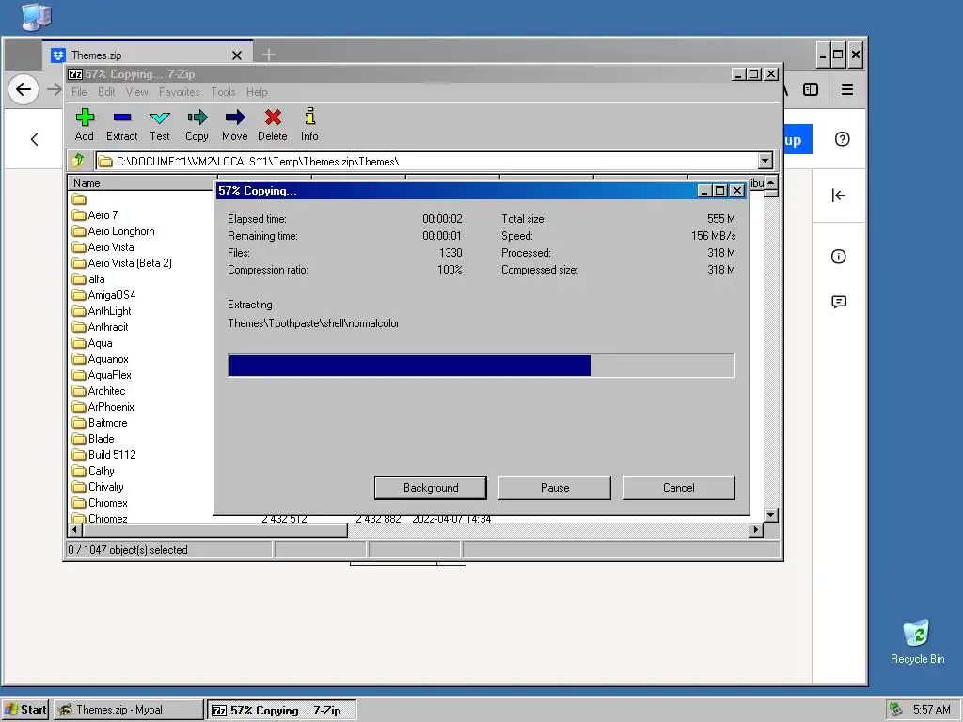
Task: Click the copy progress bar
Action: pos(481,366)
